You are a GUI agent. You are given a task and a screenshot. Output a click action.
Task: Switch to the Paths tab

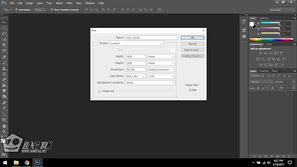pos(274,71)
